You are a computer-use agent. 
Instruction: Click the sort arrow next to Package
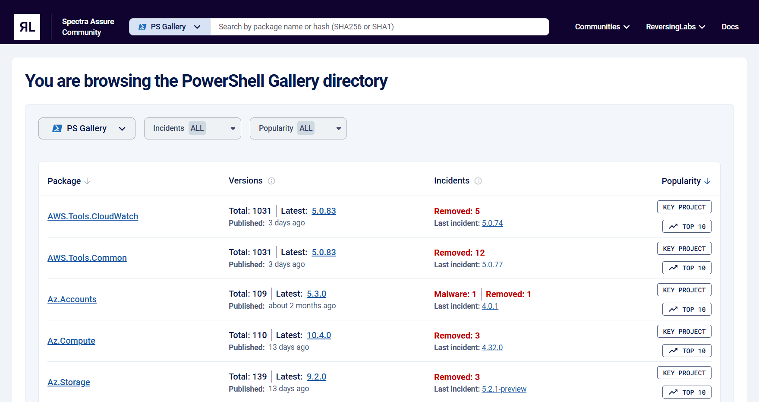pyautogui.click(x=87, y=181)
